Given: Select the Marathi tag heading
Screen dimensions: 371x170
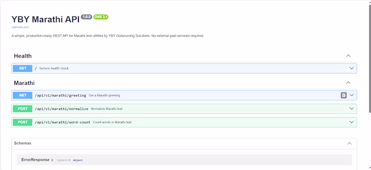Looking at the screenshot, I should (x=24, y=83).
